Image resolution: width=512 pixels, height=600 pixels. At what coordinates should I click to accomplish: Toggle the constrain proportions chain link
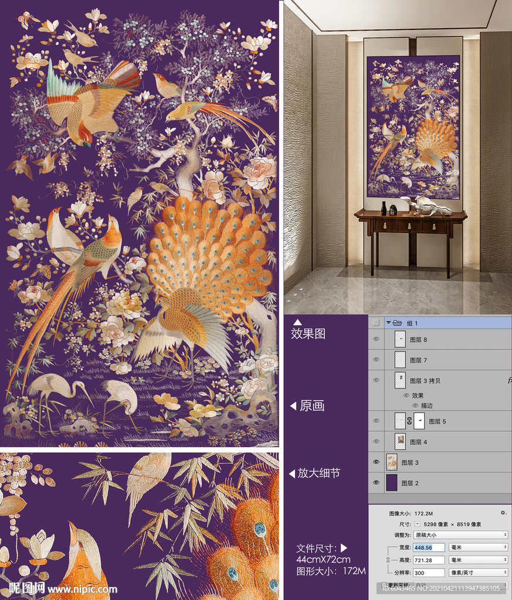(x=388, y=560)
